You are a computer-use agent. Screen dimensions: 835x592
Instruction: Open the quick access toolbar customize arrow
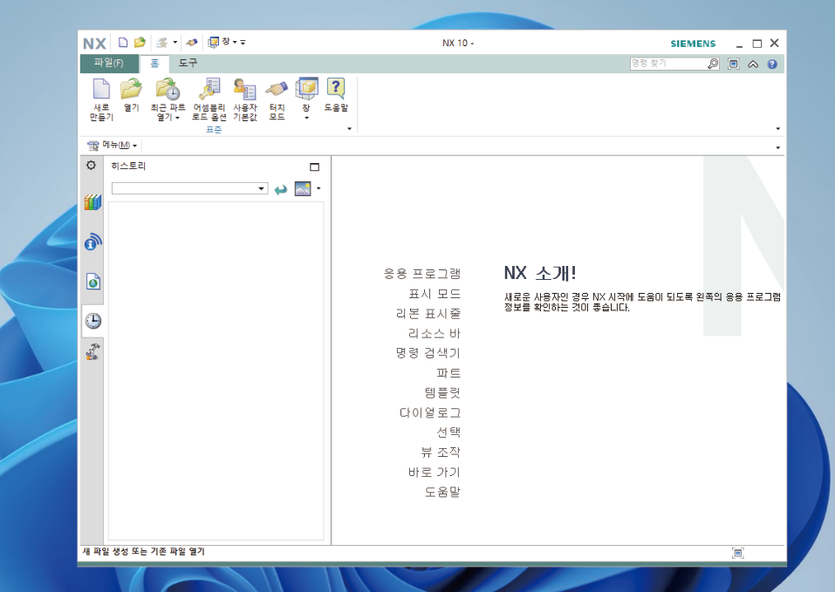(243, 42)
